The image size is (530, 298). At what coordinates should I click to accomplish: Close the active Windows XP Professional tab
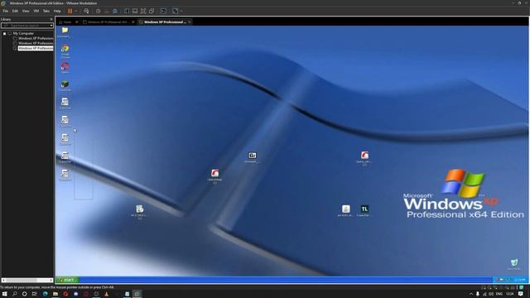click(190, 22)
